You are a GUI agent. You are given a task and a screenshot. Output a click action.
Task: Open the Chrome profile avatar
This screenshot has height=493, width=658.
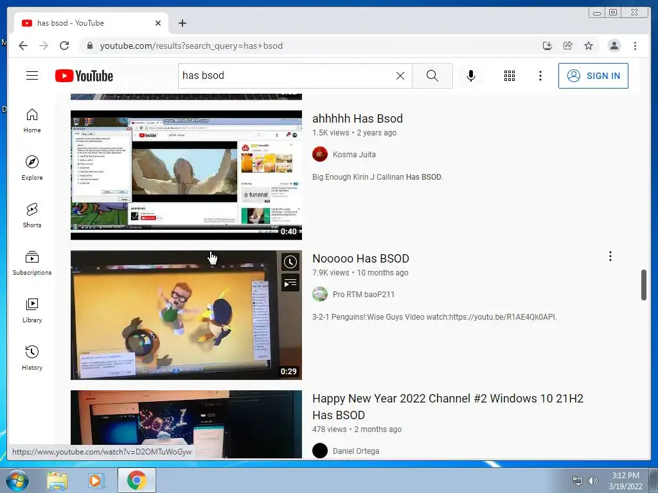[x=614, y=46]
